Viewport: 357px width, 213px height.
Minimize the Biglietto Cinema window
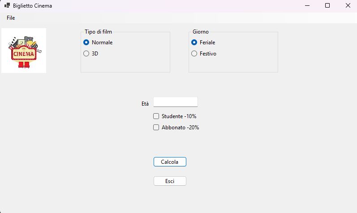click(x=307, y=5)
